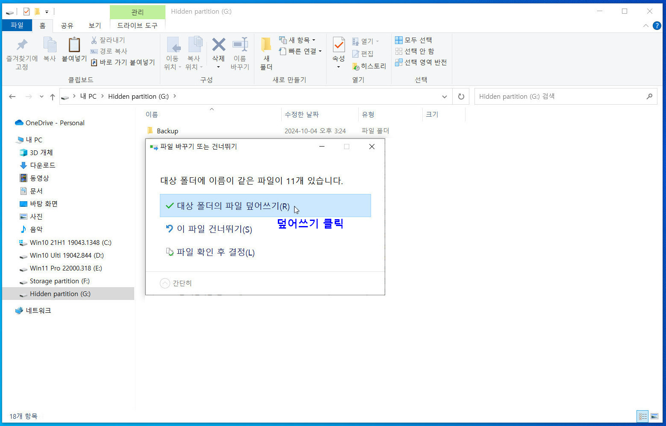
Task: Click the quick access new folder icon in title bar
Action: tap(37, 12)
